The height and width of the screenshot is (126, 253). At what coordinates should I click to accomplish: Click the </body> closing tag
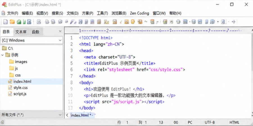tap(87, 108)
